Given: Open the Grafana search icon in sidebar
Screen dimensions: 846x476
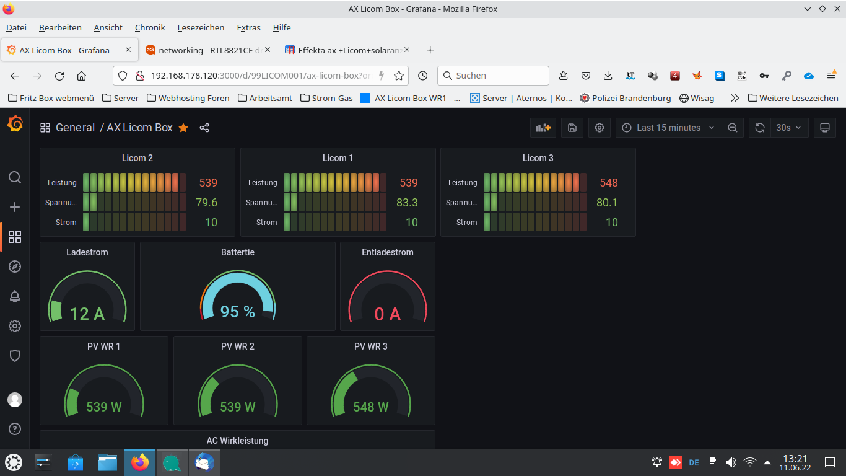Looking at the screenshot, I should [15, 178].
